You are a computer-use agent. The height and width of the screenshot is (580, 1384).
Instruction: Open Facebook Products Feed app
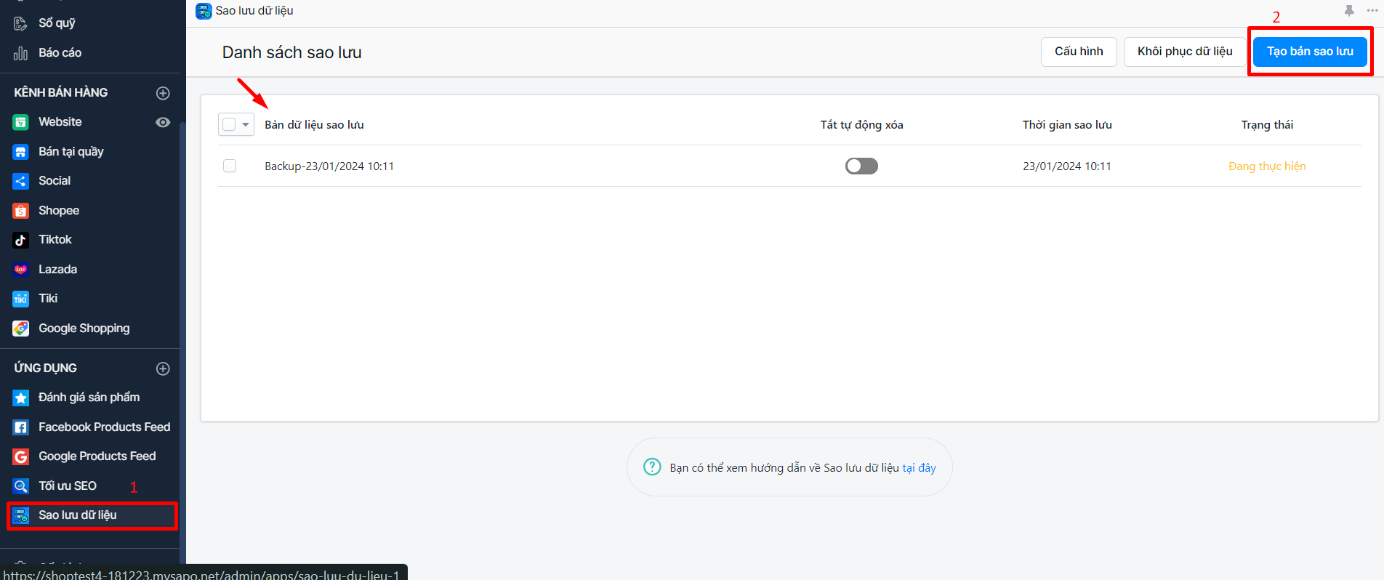tap(104, 427)
